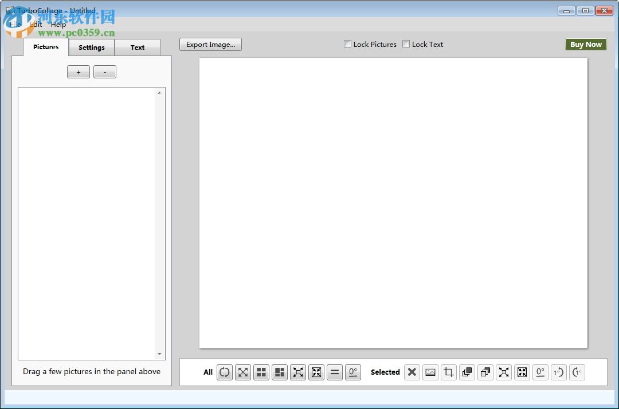Viewport: 619px width, 409px height.
Task: Click the reshuffle all pictures icon
Action: [x=224, y=372]
